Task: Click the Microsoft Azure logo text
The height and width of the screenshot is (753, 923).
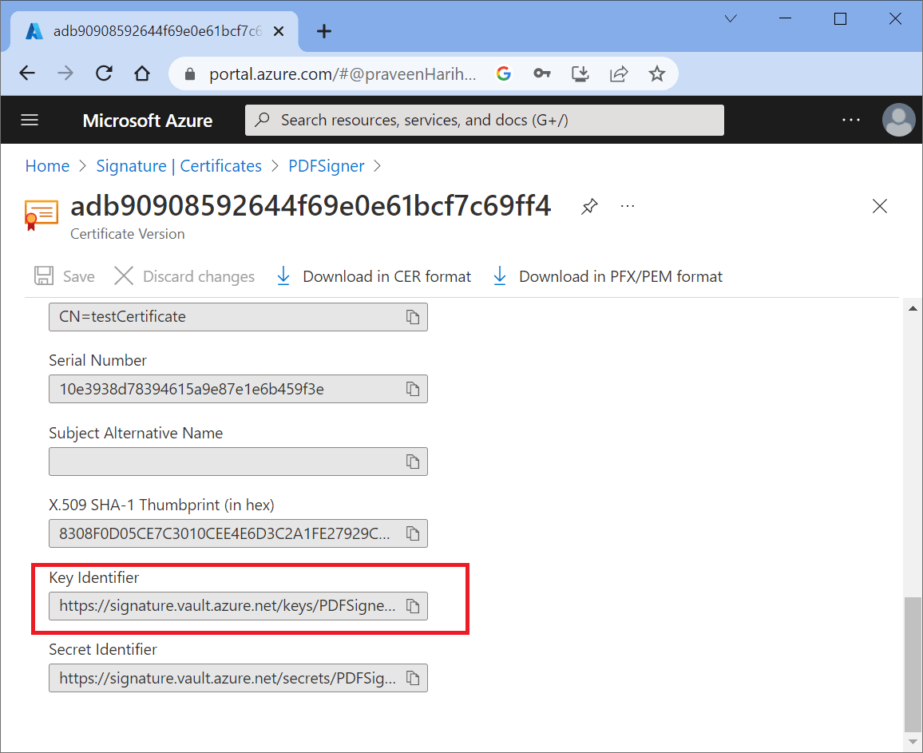Action: click(148, 120)
